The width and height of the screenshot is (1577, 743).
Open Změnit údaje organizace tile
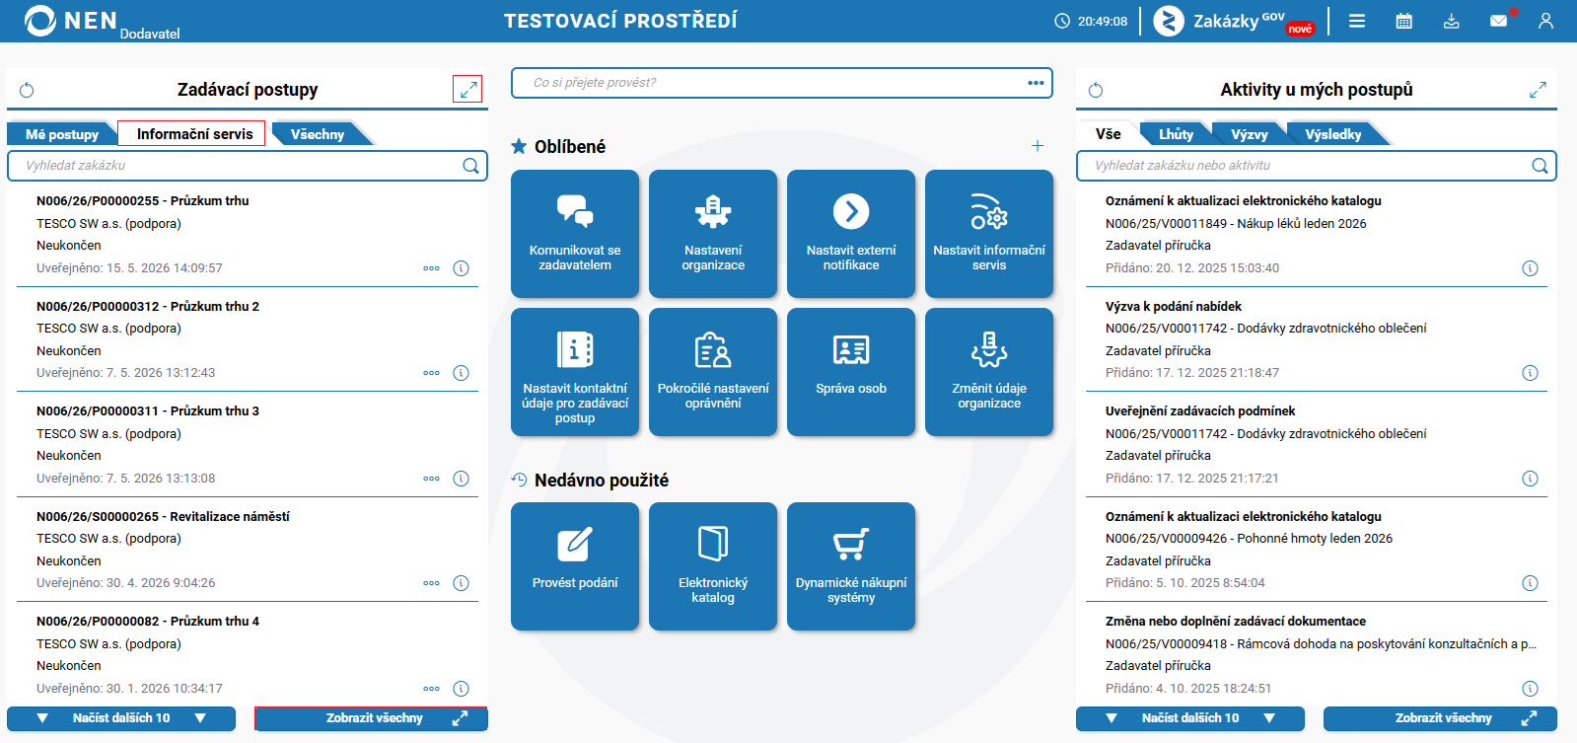[989, 372]
